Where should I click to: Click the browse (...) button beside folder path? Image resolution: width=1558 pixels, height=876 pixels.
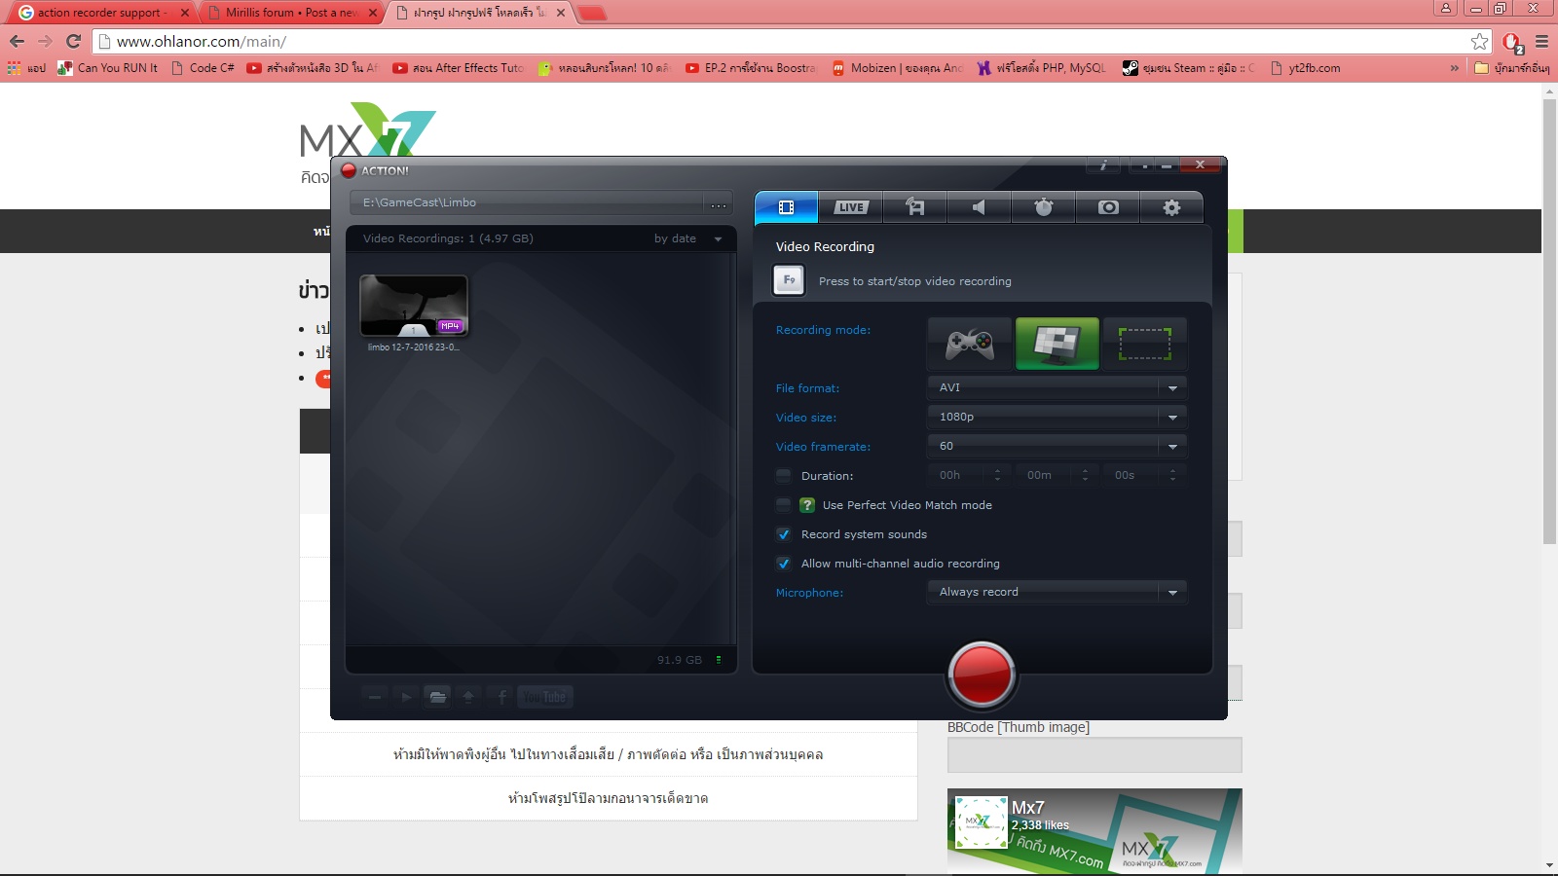pyautogui.click(x=719, y=203)
